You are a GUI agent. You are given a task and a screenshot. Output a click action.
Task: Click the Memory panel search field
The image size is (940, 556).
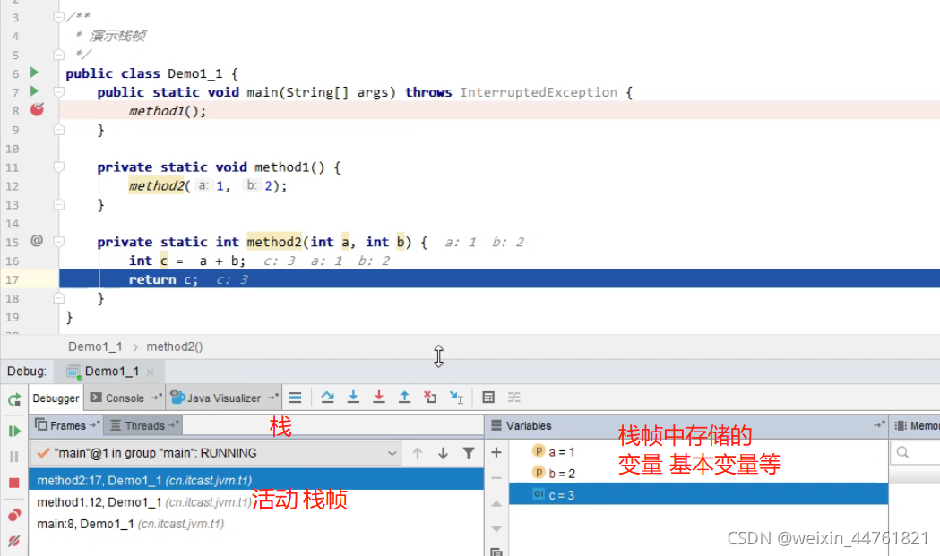916,452
